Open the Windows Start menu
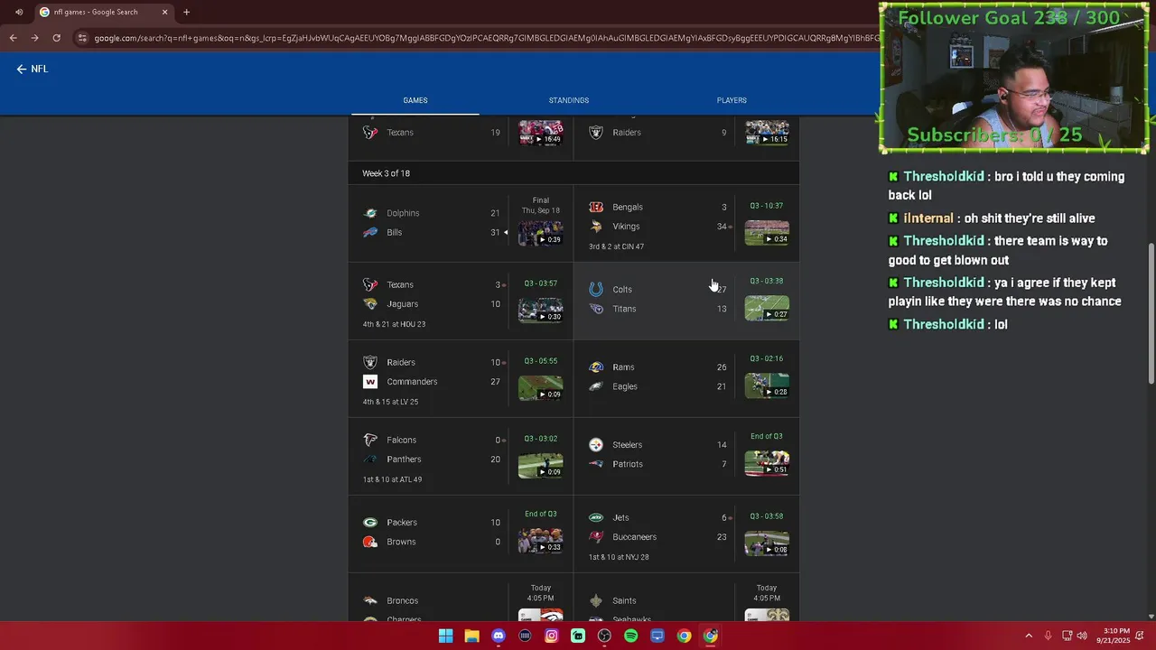Image resolution: width=1156 pixels, height=650 pixels. click(x=445, y=636)
